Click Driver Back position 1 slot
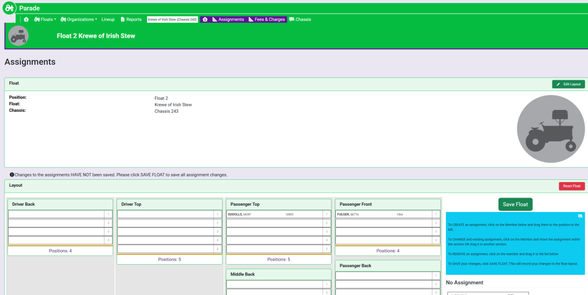The height and width of the screenshot is (295, 588). click(x=56, y=214)
